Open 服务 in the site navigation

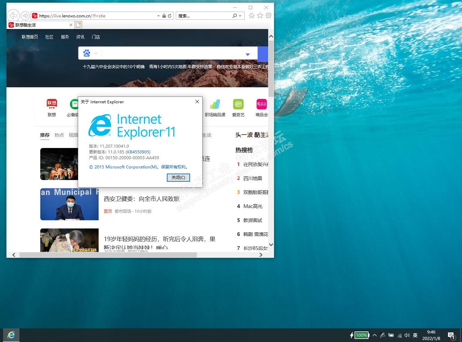(x=65, y=37)
